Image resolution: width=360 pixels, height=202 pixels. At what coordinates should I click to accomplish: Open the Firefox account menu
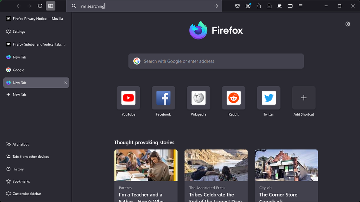click(x=248, y=6)
